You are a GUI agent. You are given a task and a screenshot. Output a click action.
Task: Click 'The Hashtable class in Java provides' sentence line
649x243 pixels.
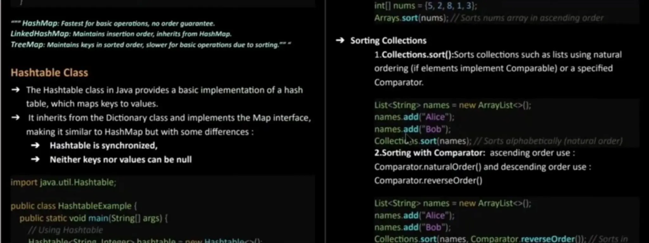pyautogui.click(x=164, y=90)
